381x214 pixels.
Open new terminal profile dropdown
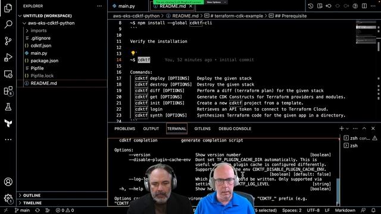click(348, 128)
